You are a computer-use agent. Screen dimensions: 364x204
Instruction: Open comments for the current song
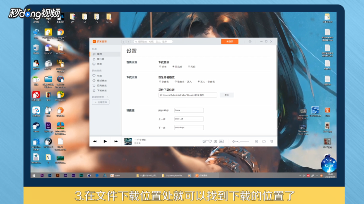point(204,141)
